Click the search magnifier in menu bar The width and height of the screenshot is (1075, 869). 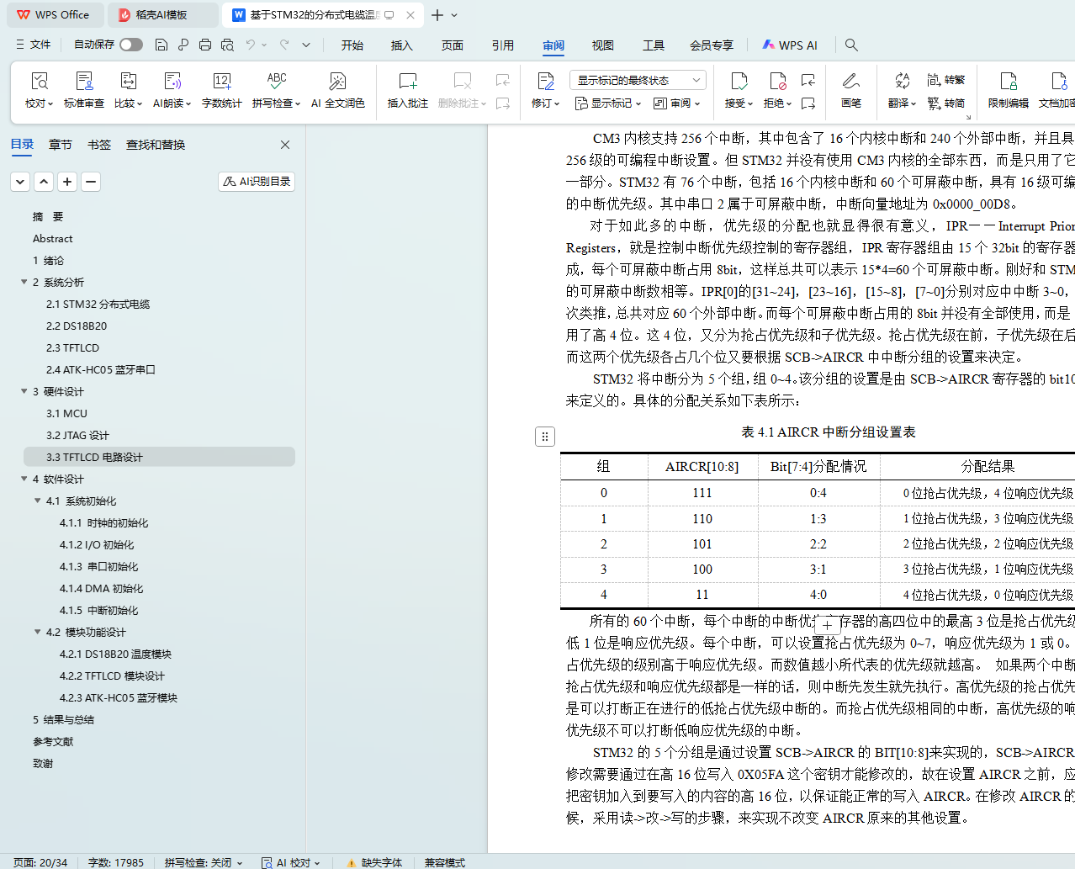click(x=851, y=45)
